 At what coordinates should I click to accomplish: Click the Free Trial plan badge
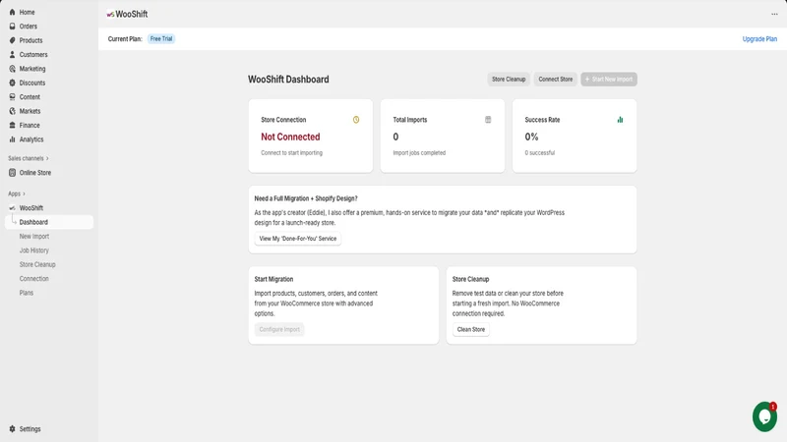pos(161,38)
